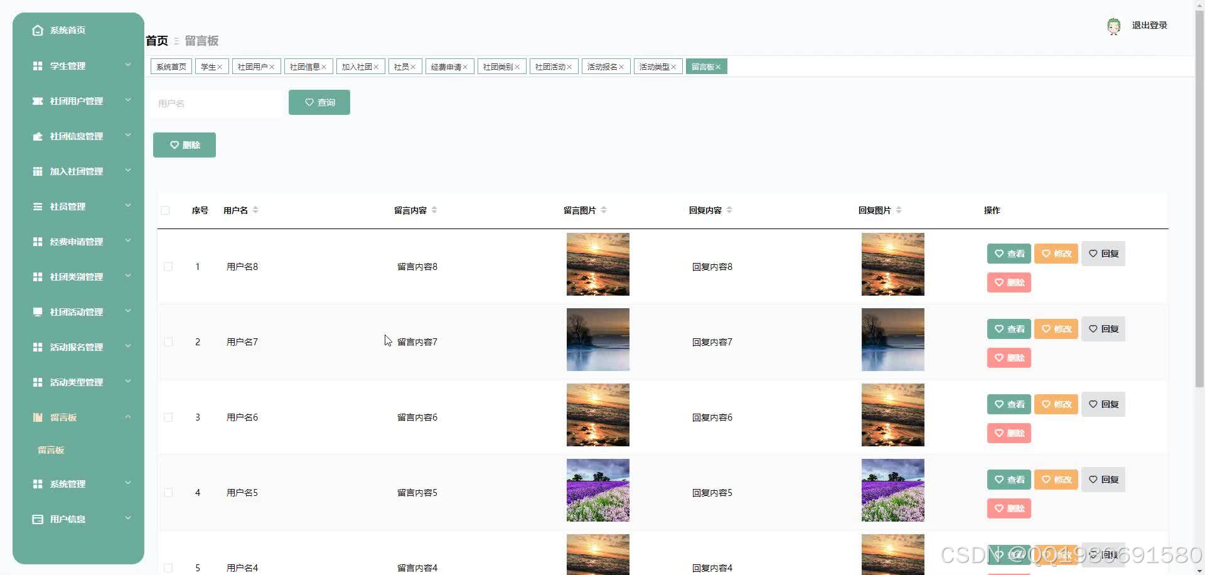Click the icon beside 社团用户管理
Viewport: 1205px width, 575px height.
click(x=38, y=101)
